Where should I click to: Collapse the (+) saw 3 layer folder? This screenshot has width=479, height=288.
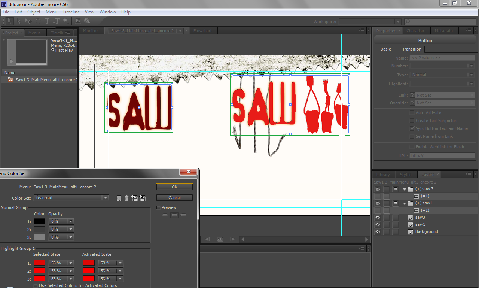(405, 189)
